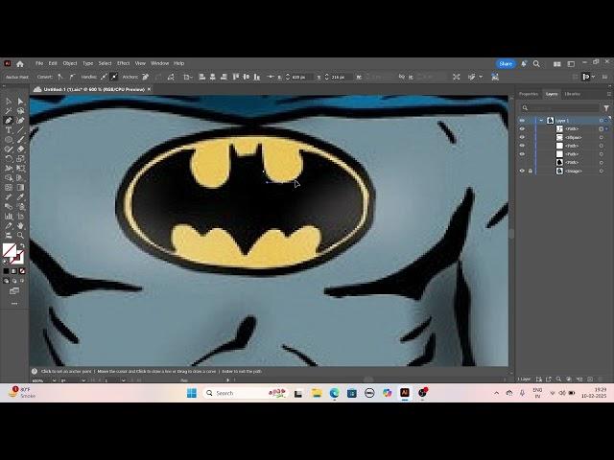Screen dimensions: 614x460
Task: Toggle Show Handles for selected anchors
Action: click(104, 77)
